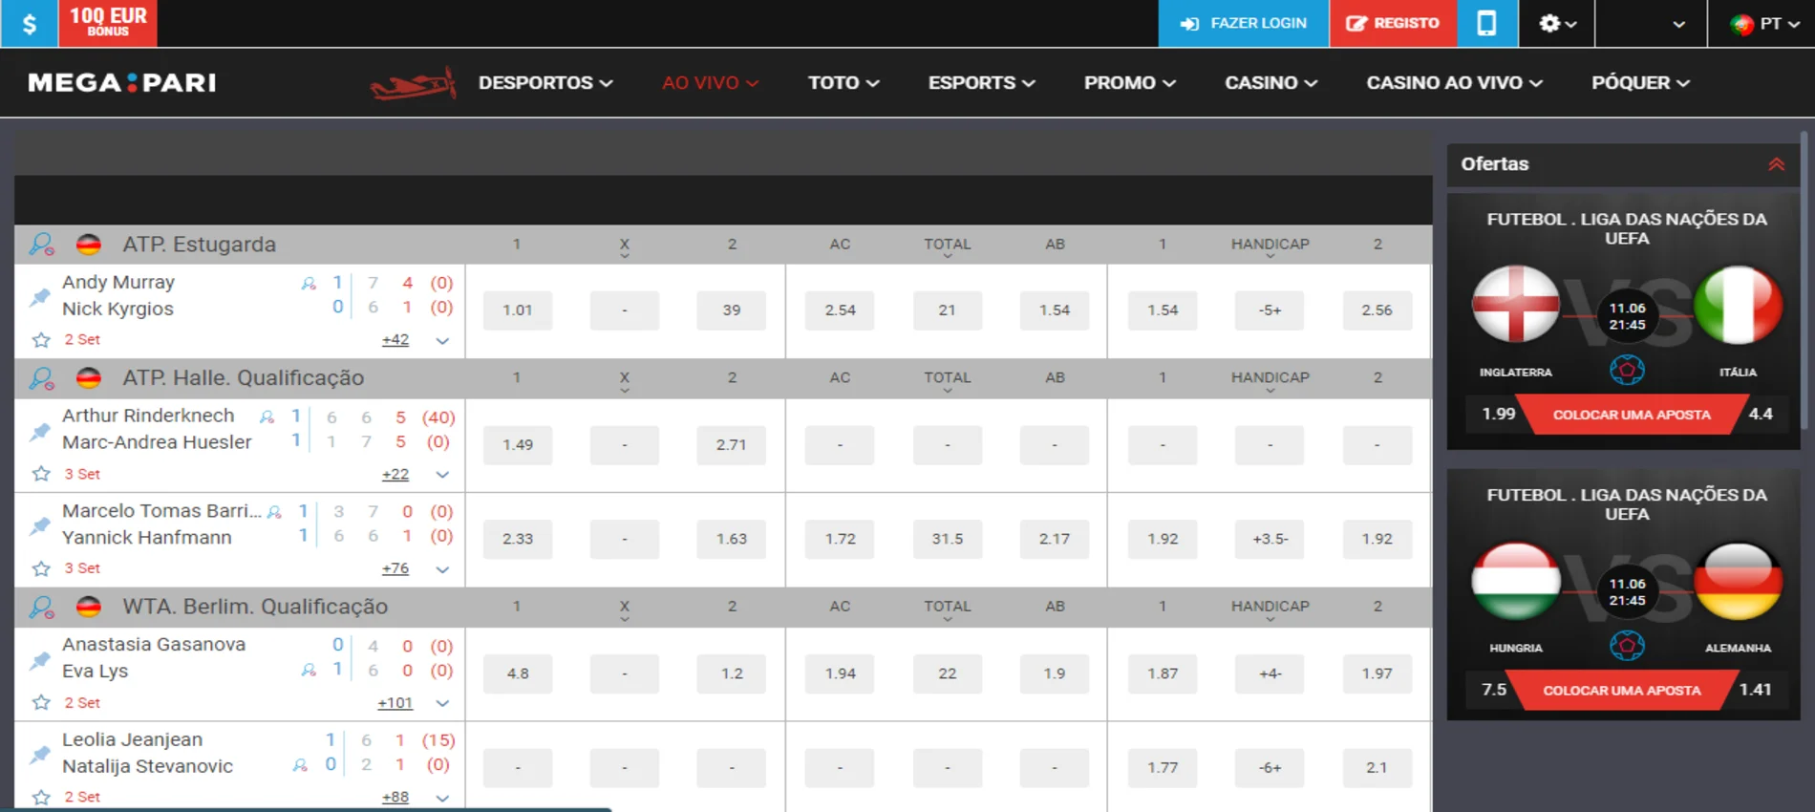Image resolution: width=1815 pixels, height=812 pixels.
Task: Open X column dropdown in ATP Halle header
Action: (625, 380)
